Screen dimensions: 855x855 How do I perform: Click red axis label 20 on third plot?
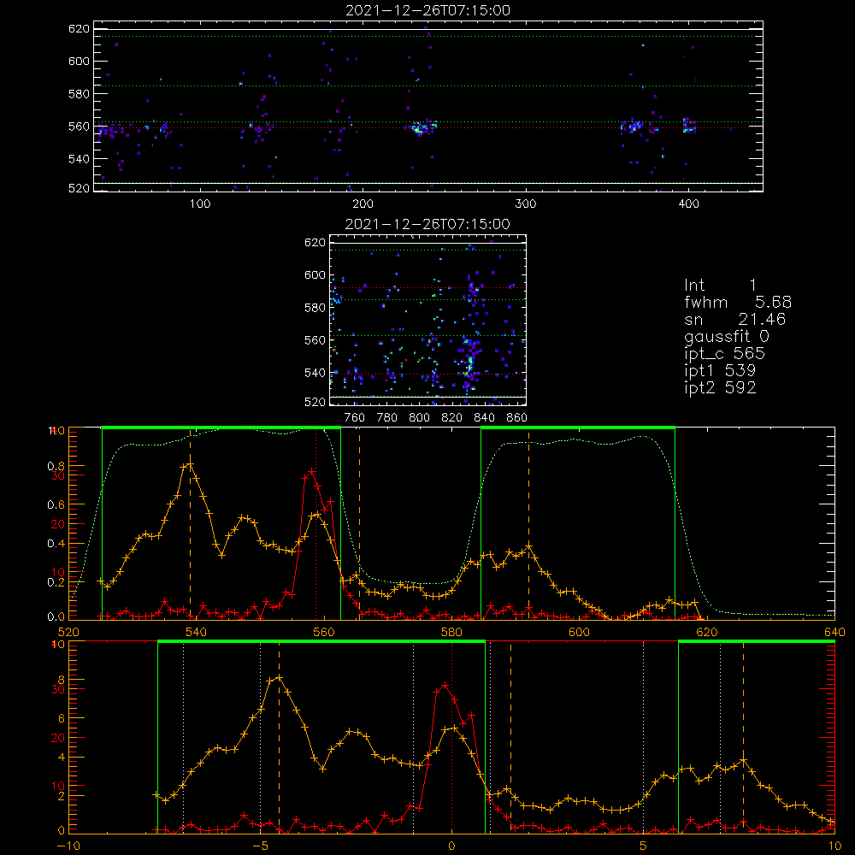58,524
